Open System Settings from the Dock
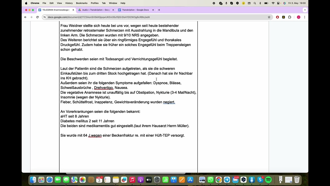330x186 pixels. [157, 180]
